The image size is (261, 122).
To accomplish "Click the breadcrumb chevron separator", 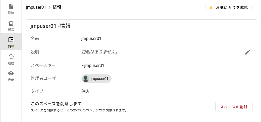I will pyautogui.click(x=49, y=7).
